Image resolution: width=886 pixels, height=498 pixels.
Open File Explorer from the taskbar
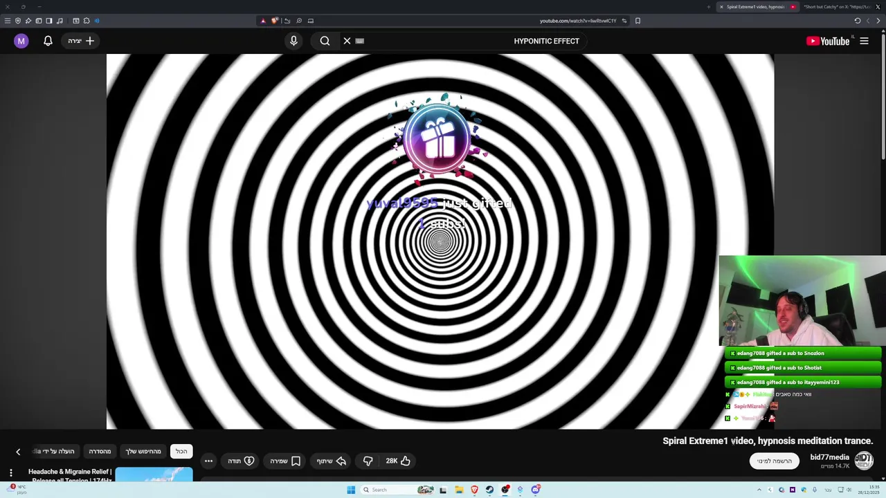458,490
